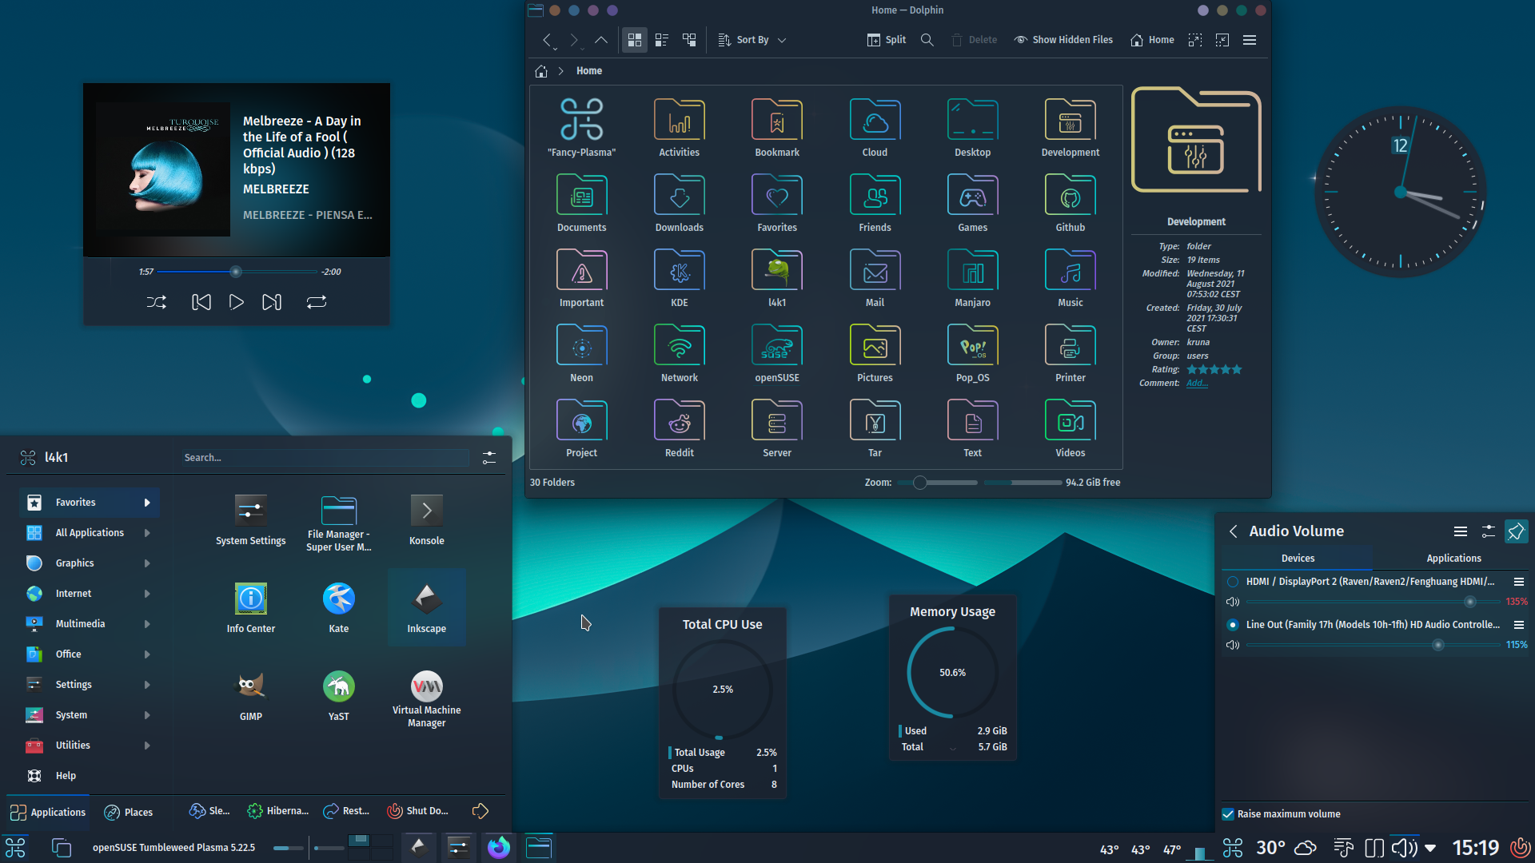
Task: Switch Dolphin to icons view mode
Action: [x=635, y=40]
